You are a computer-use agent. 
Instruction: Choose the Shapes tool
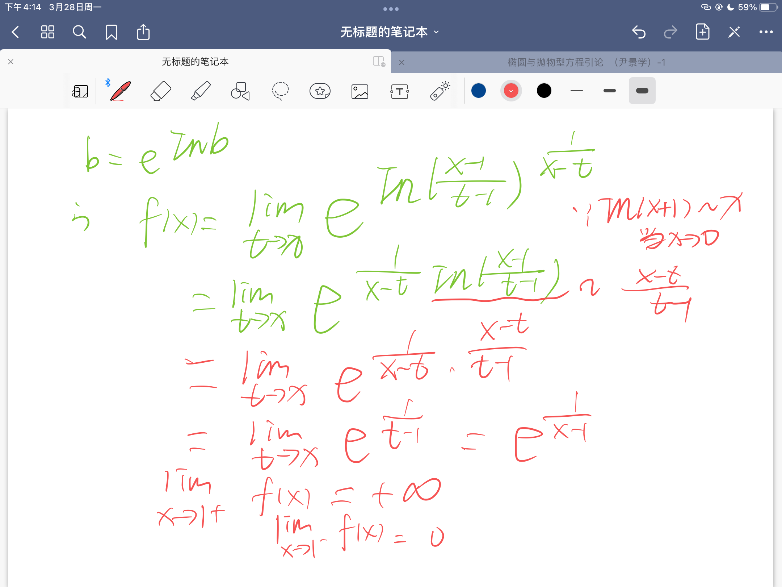[x=240, y=91]
